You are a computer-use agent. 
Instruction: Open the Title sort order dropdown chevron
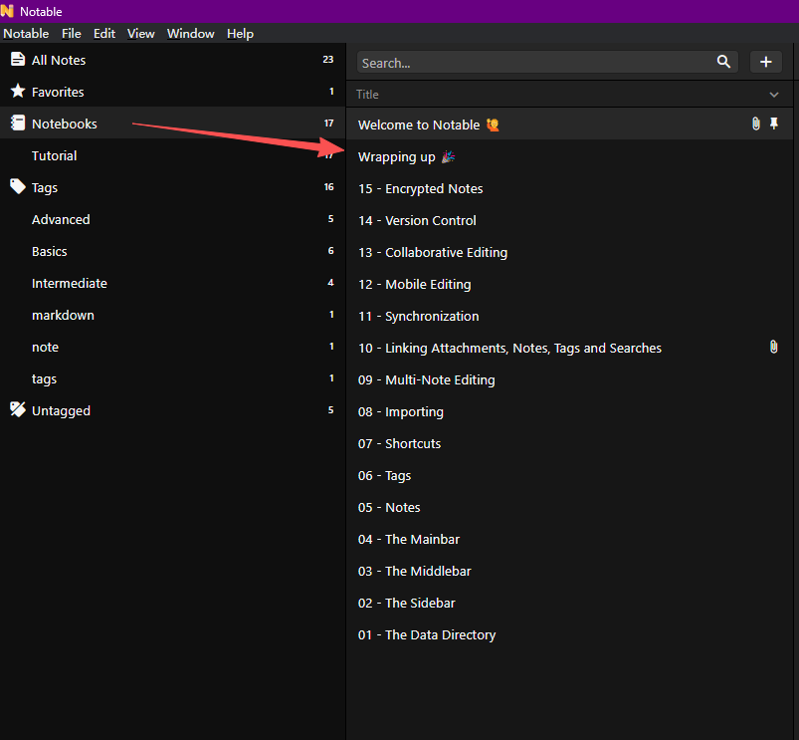[x=774, y=95]
